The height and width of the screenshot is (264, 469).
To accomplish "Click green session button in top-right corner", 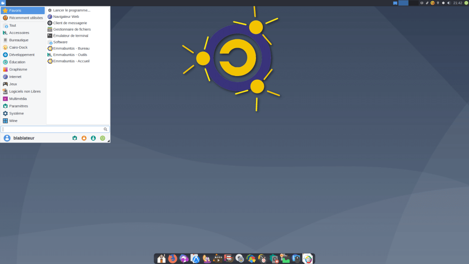I will (x=466, y=3).
